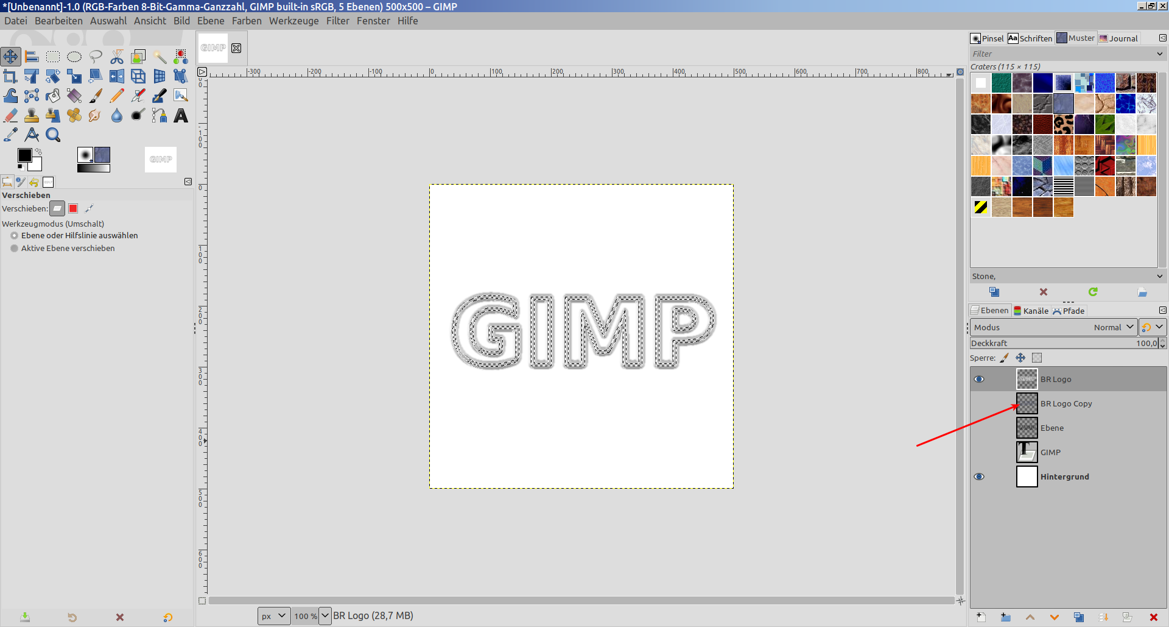
Task: Open the px unit dropdown
Action: click(x=273, y=616)
